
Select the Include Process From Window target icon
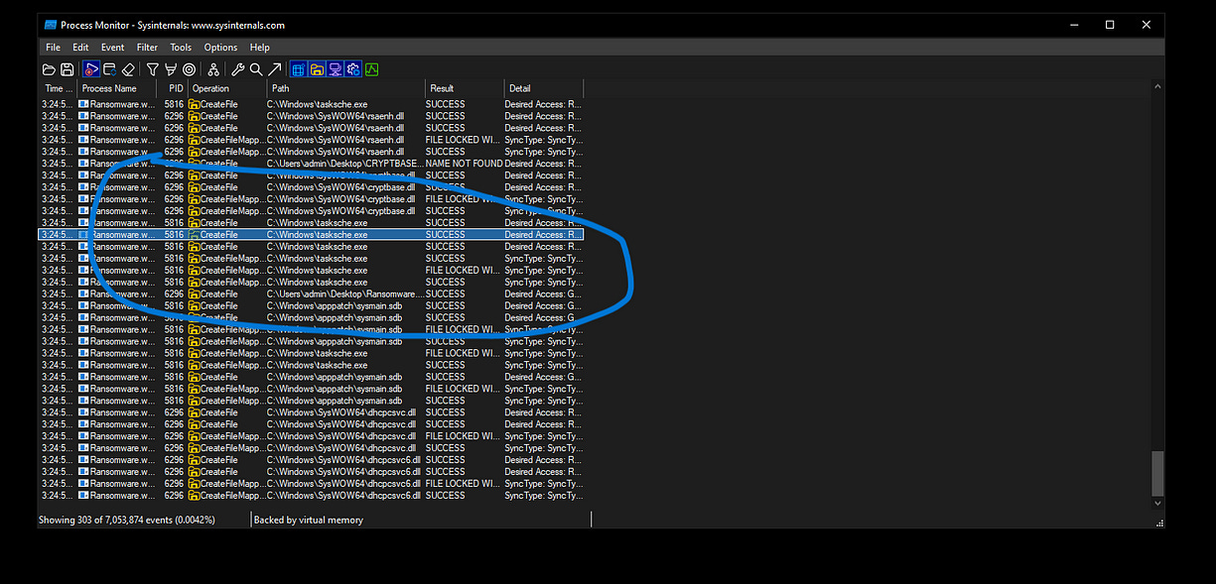[190, 69]
